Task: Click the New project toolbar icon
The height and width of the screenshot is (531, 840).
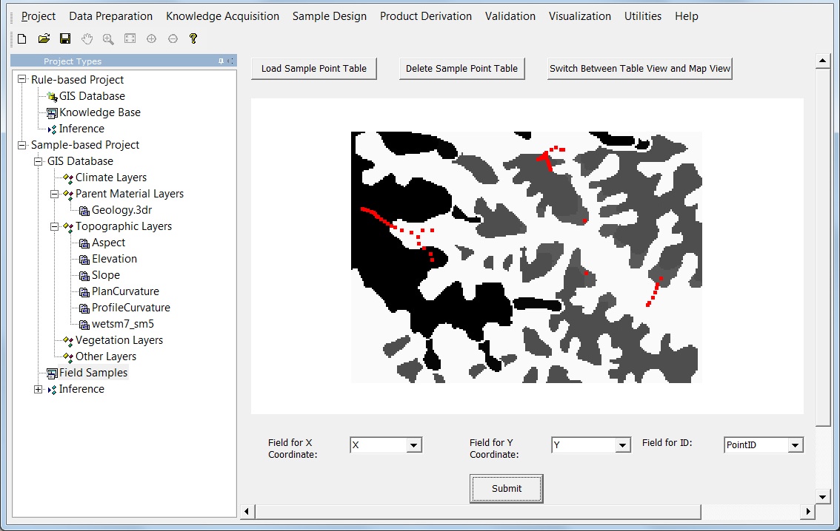Action: tap(22, 38)
